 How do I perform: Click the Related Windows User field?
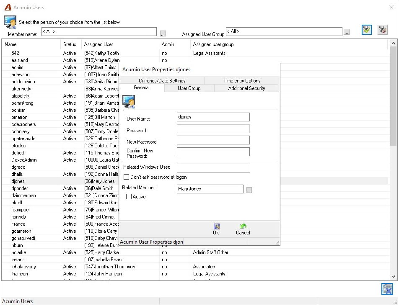pyautogui.click(x=213, y=168)
